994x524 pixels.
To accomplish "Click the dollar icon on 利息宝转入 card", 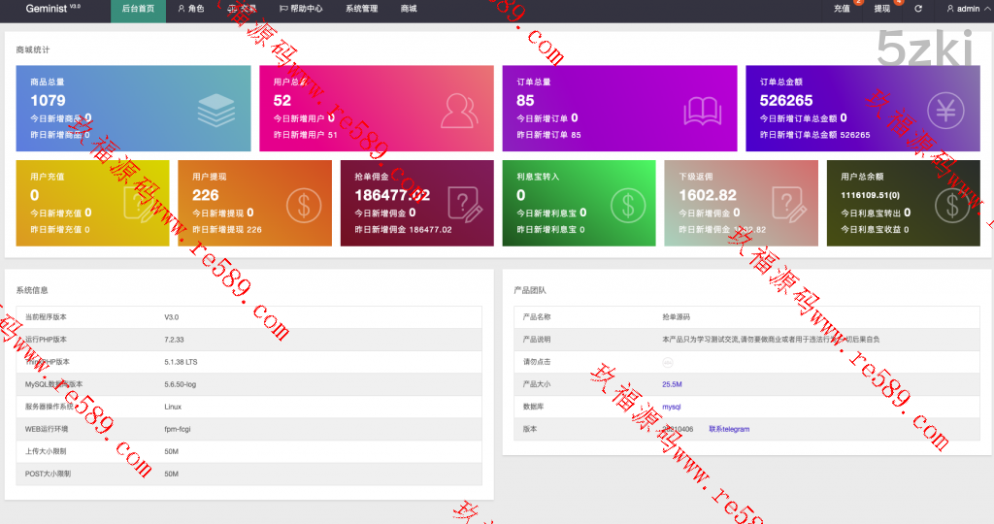I will click(x=629, y=205).
